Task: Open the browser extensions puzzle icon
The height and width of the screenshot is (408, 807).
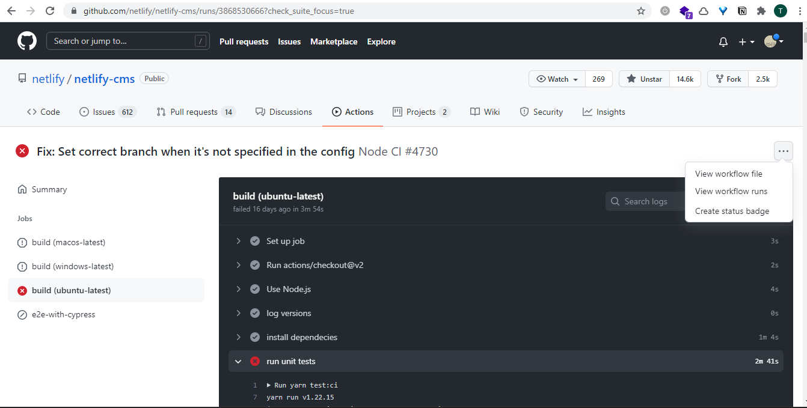Action: (761, 11)
